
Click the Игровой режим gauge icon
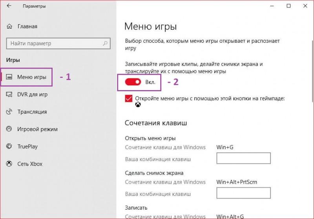9,129
